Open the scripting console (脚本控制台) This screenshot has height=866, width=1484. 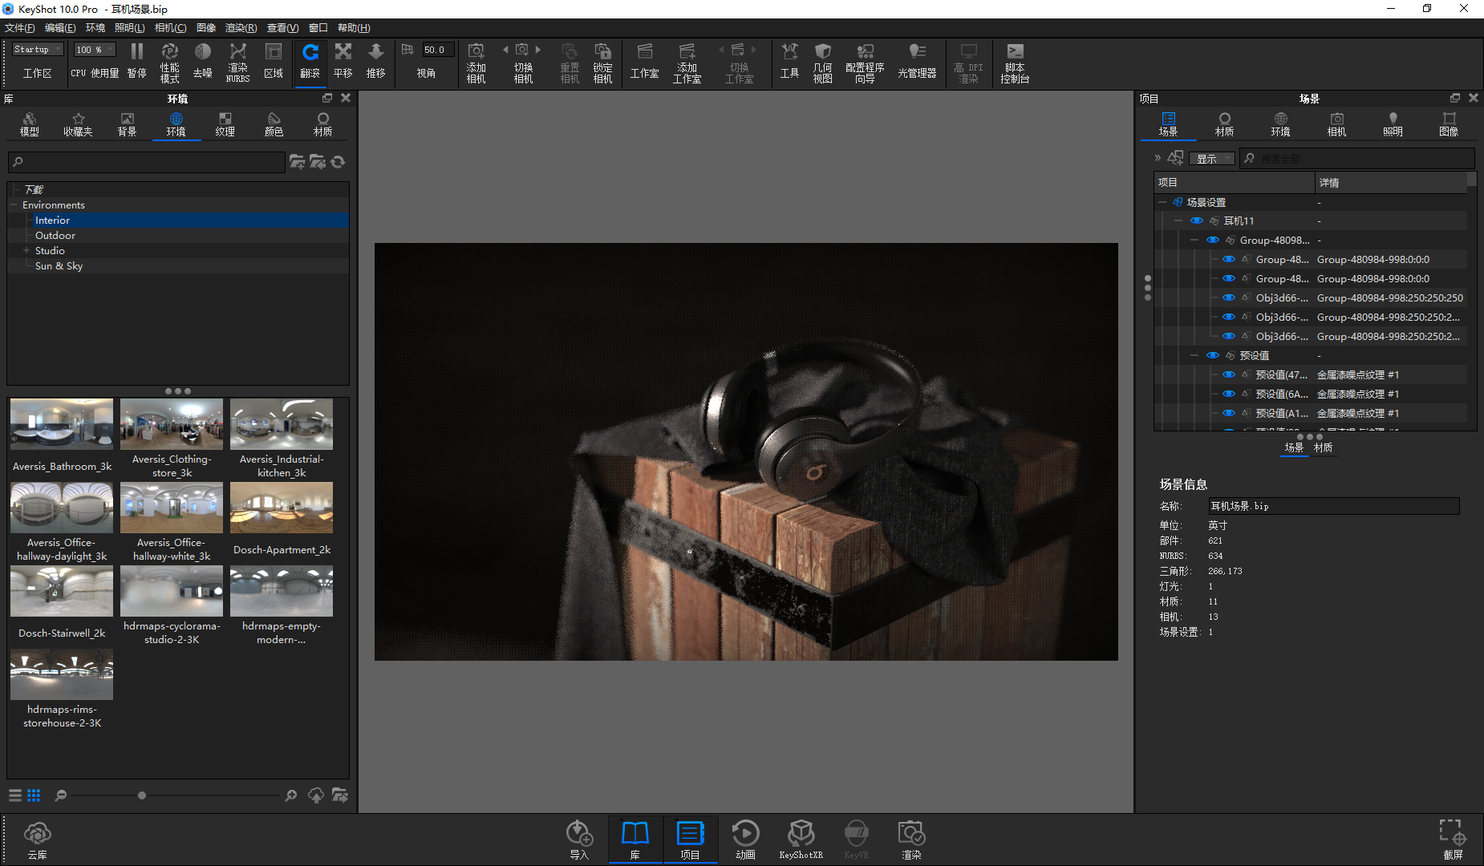1015,53
